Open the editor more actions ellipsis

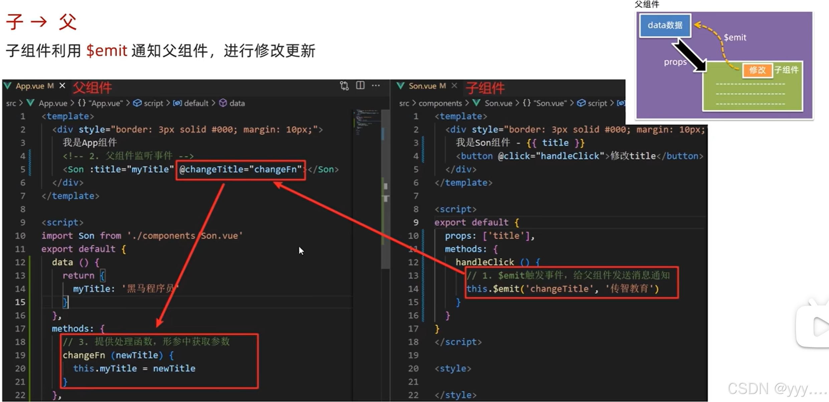376,85
